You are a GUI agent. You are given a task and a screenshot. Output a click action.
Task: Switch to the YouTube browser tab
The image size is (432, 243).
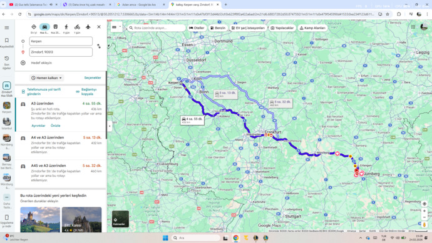(33, 4)
